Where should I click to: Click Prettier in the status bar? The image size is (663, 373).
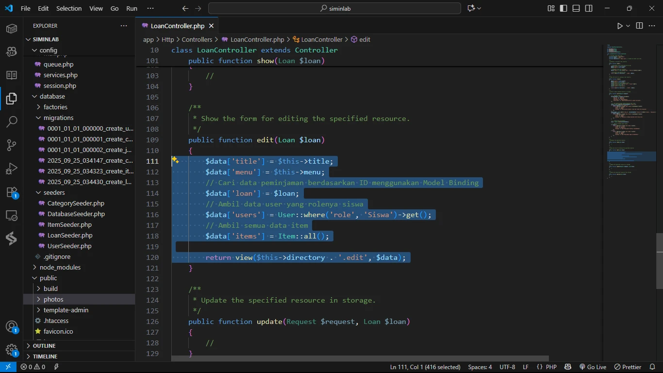(x=628, y=367)
